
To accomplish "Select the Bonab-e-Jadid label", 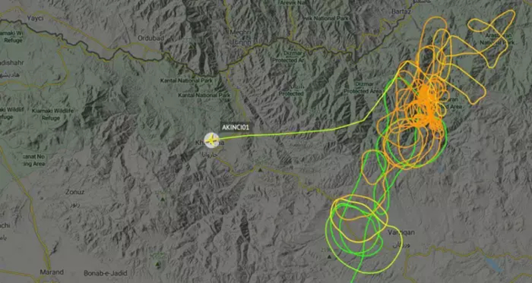I will click(x=106, y=273).
